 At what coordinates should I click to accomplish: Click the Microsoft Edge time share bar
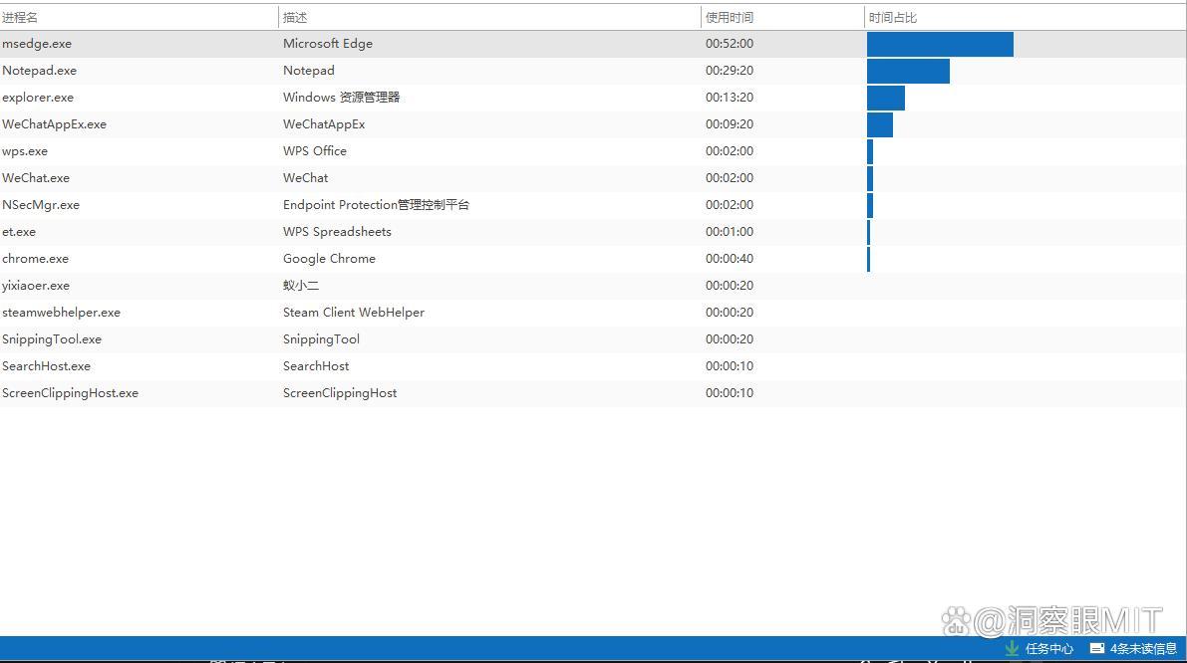click(940, 44)
